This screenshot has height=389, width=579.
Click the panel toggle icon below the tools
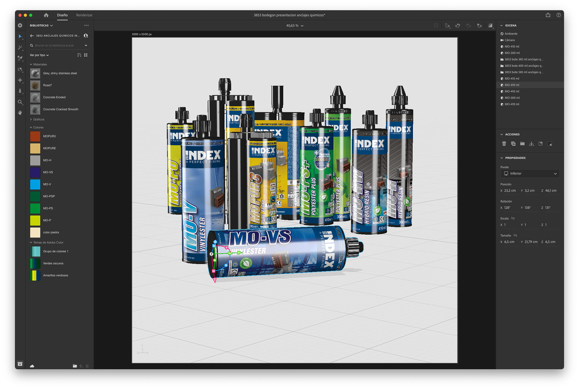point(20,364)
